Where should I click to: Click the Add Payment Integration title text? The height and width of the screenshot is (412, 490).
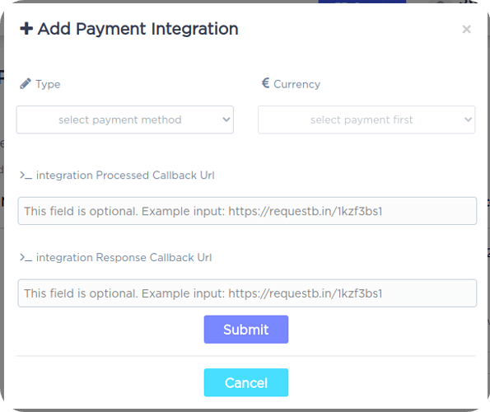pos(138,29)
